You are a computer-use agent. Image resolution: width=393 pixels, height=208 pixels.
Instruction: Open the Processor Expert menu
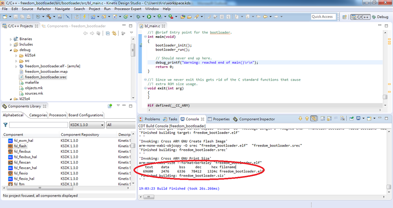click(128, 9)
